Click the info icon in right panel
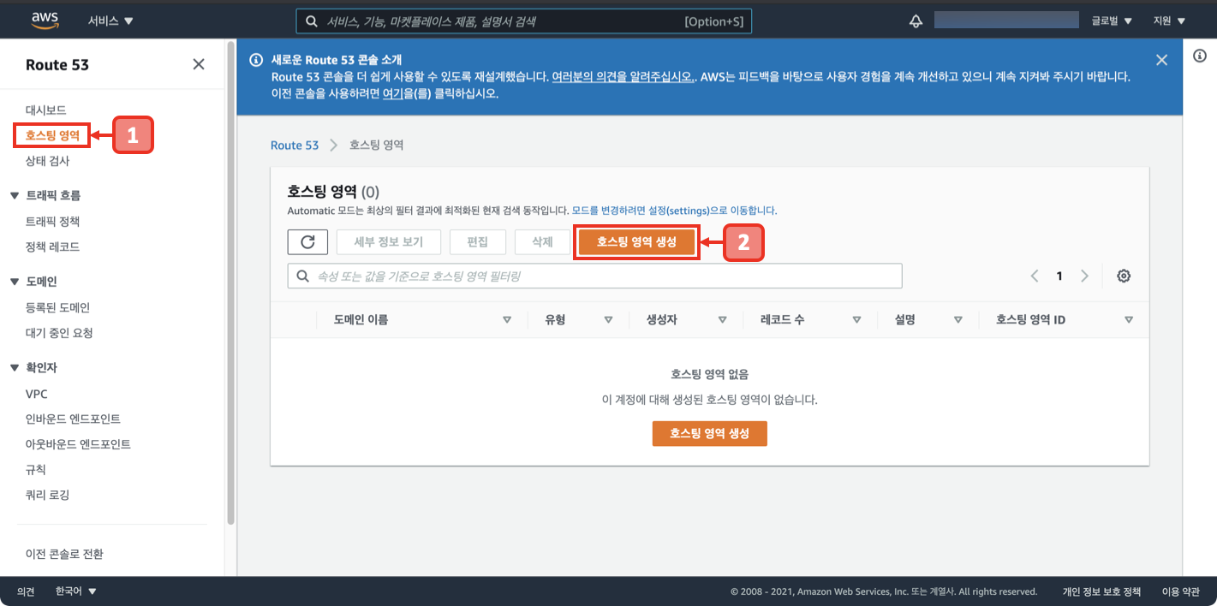The image size is (1217, 606). (1200, 56)
